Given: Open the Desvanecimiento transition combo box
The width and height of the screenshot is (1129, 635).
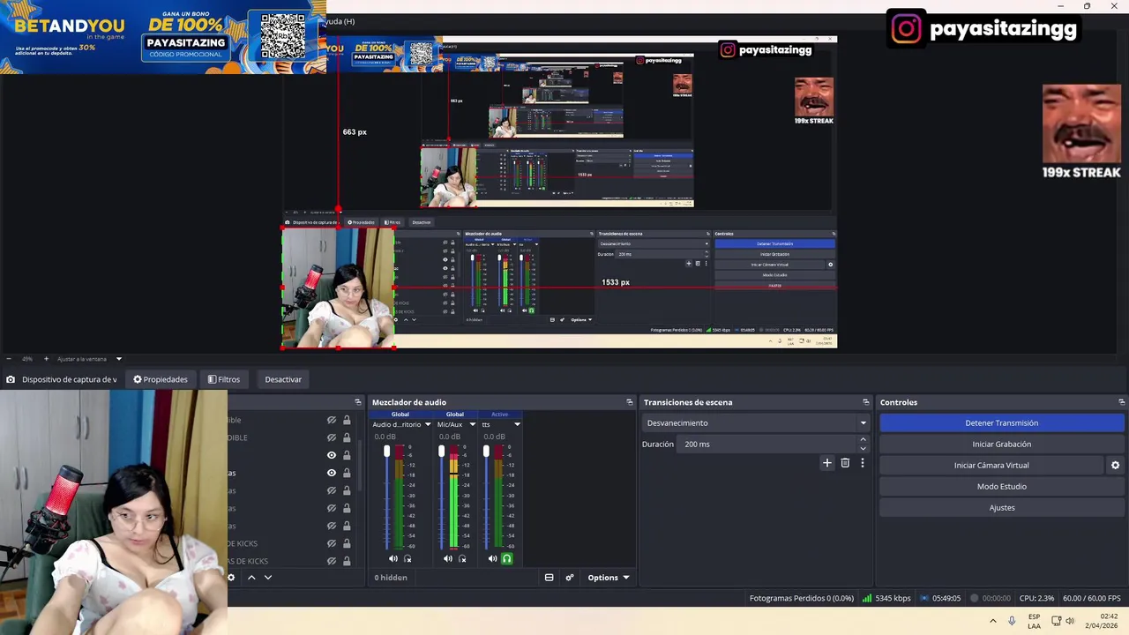Looking at the screenshot, I should [755, 423].
